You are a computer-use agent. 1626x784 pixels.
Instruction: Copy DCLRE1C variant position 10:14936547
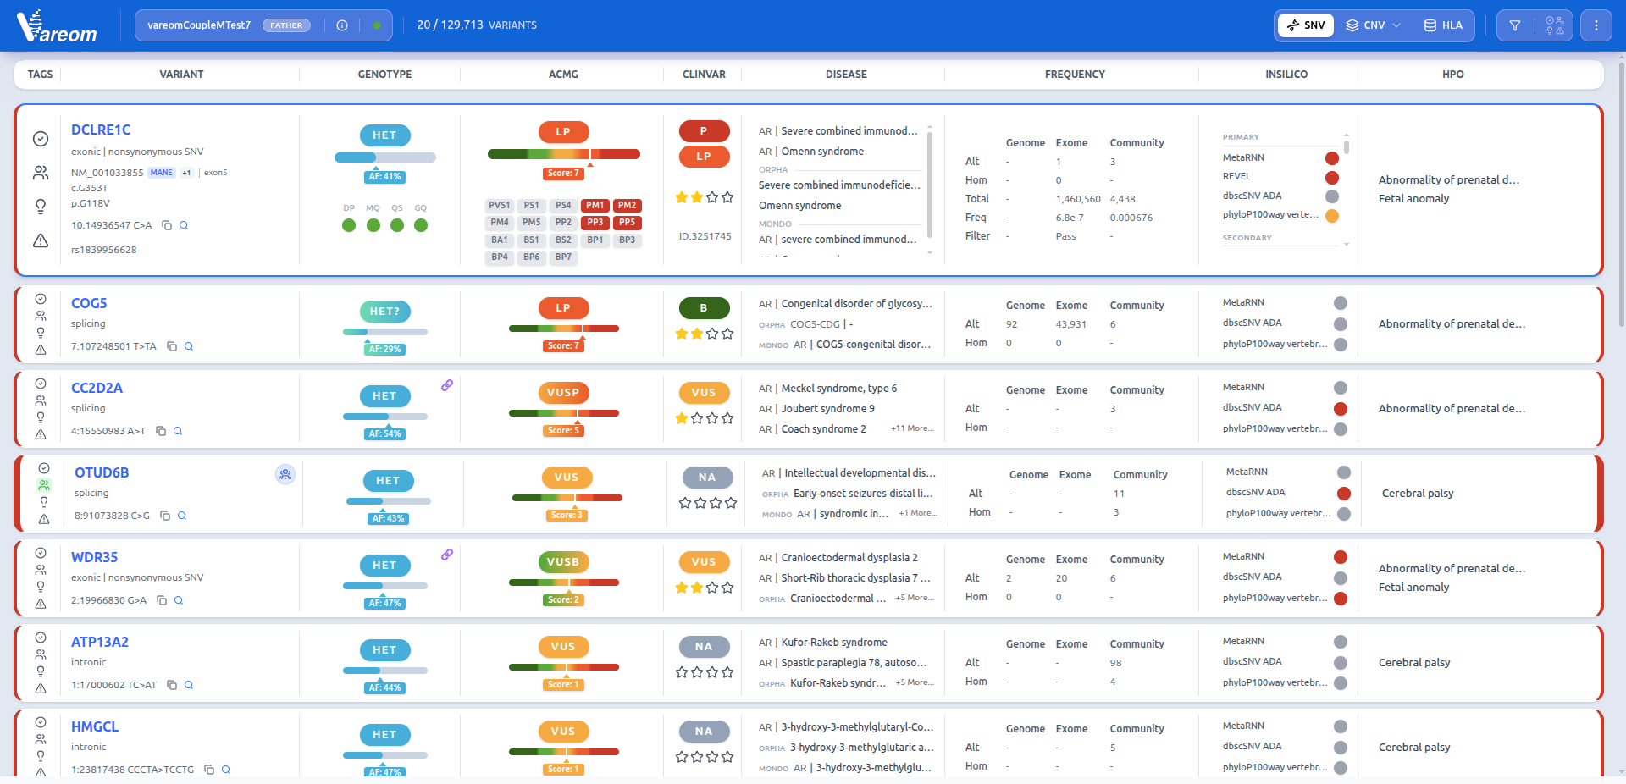tap(167, 225)
